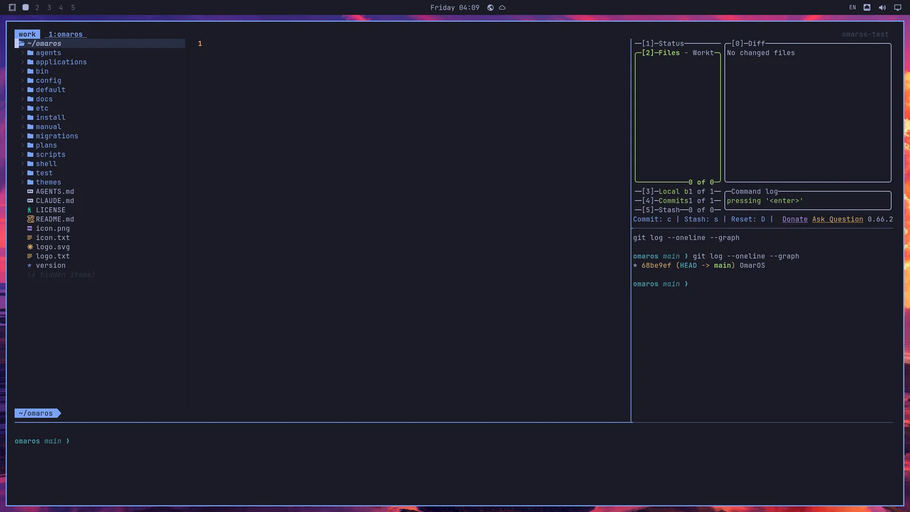Screen dimensions: 910x512
Task: Expand the config folder chevron
Action: point(23,80)
